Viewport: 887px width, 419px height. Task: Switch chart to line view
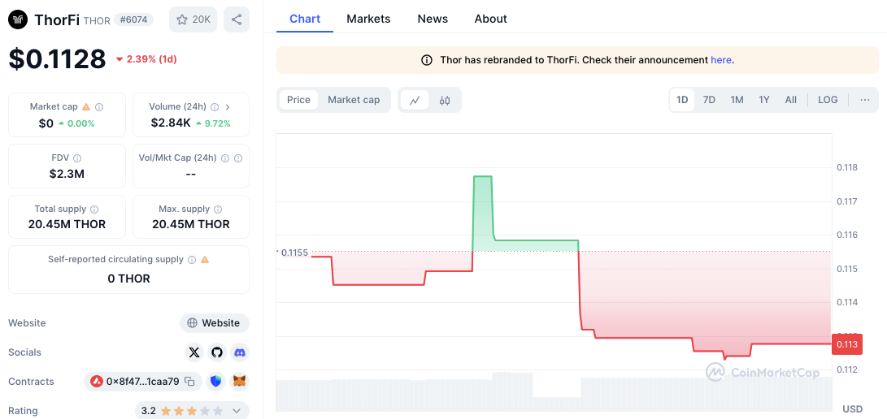[415, 100]
